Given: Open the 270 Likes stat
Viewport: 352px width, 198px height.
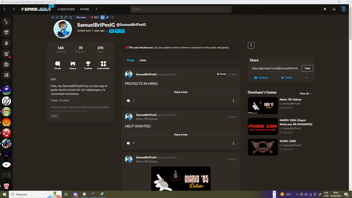Looking at the screenshot, I should (100, 50).
